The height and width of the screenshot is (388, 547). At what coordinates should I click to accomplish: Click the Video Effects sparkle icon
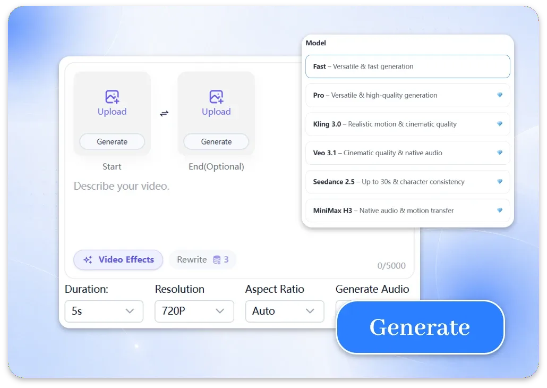pos(88,259)
